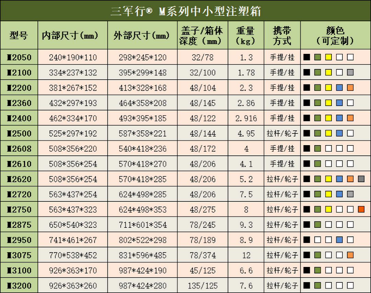The image size is (371, 293).
Task: Click the model cell M3075
Action: pyautogui.click(x=19, y=255)
